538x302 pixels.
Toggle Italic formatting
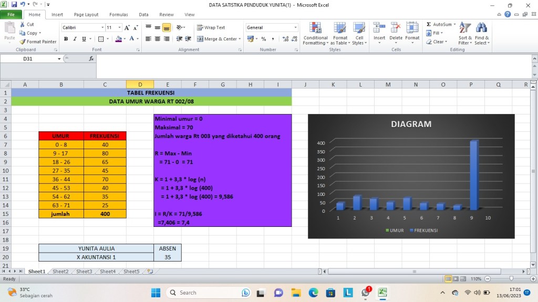(x=75, y=39)
